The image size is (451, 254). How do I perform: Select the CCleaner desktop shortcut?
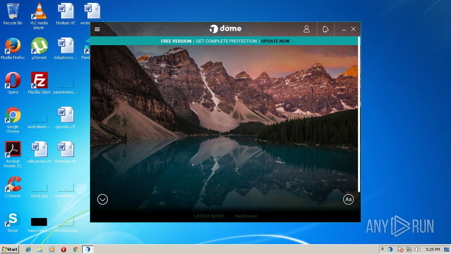(13, 187)
